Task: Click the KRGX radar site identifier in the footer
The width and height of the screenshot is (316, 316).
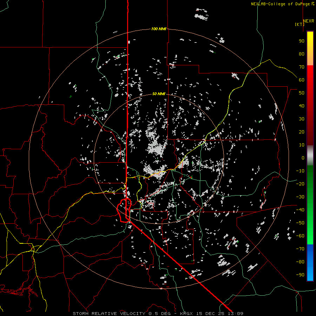Action: coord(187,314)
